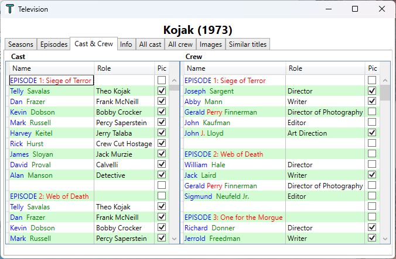Click role cell Crew Cut Hostage

pyautogui.click(x=124, y=144)
